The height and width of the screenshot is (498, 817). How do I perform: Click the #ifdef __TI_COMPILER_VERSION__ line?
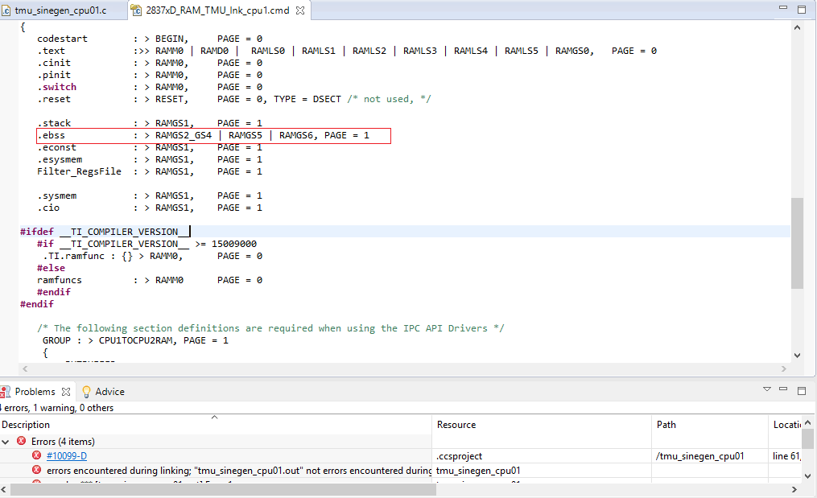pyautogui.click(x=105, y=232)
